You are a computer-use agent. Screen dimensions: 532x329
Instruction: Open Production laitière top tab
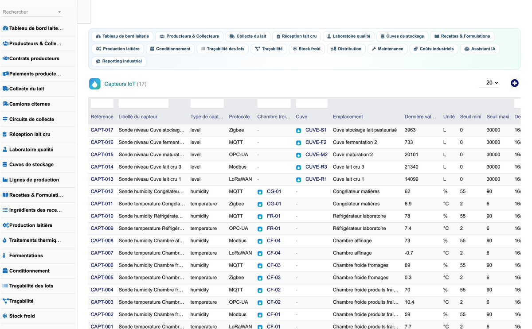click(x=118, y=49)
